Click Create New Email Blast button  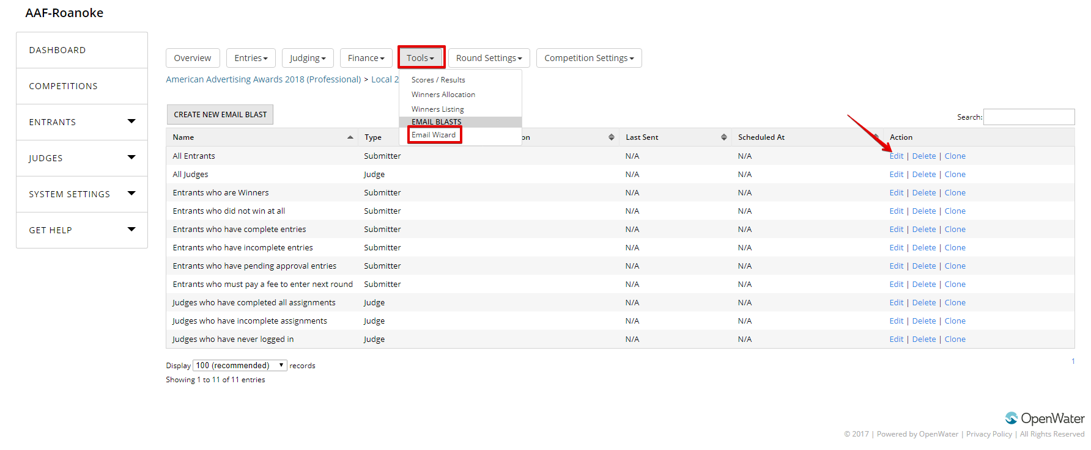[x=220, y=114]
